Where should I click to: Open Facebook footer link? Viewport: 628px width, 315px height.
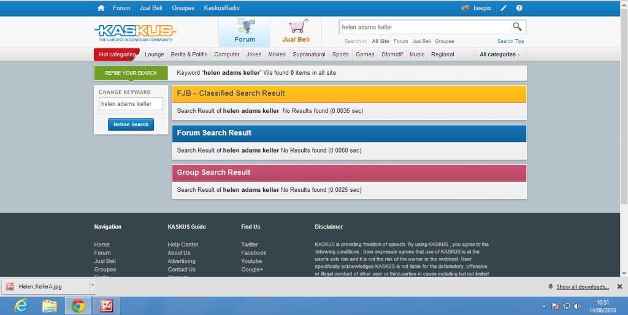point(253,253)
